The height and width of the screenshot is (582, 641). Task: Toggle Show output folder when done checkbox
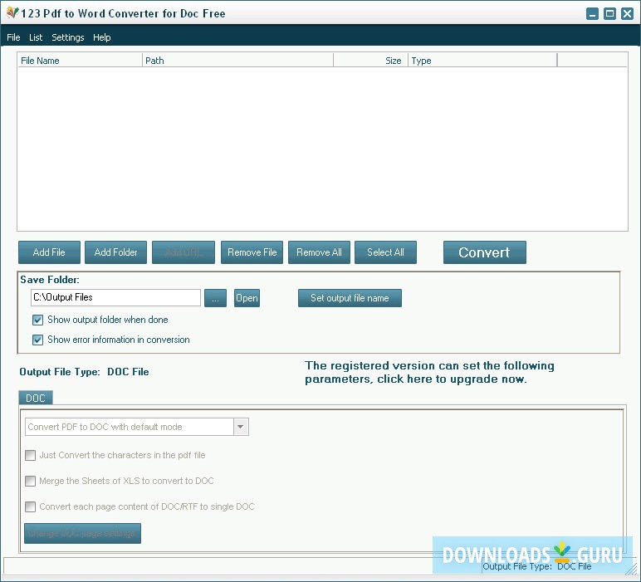pyautogui.click(x=37, y=320)
